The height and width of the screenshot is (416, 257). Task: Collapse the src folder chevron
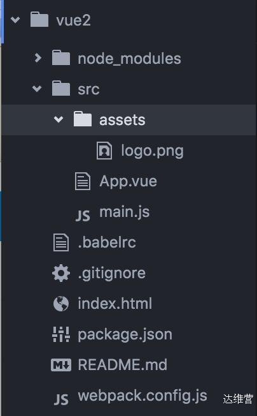coord(37,89)
